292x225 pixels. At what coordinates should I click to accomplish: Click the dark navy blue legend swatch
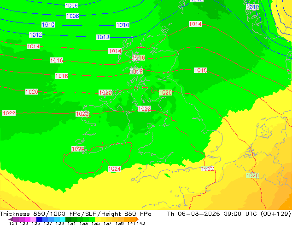[39, 219]
